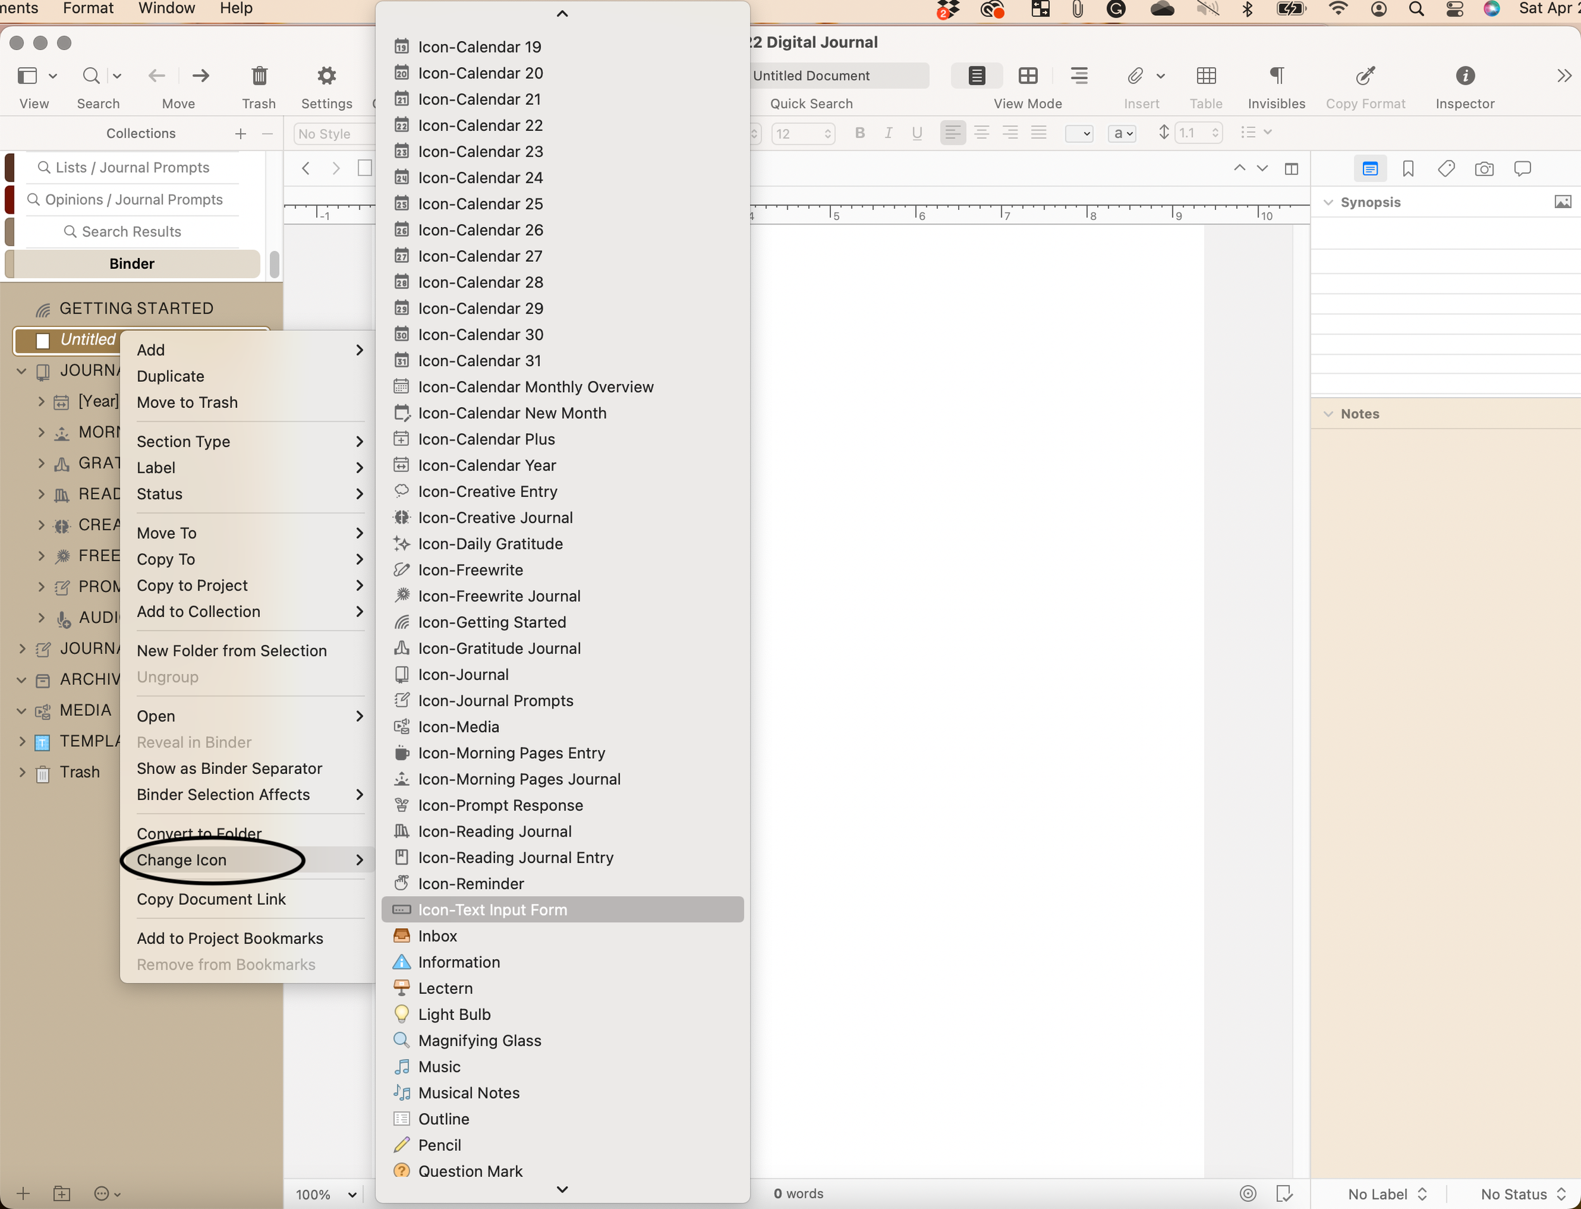Screen dimensions: 1581x1209
Task: Open the Format menu in the menu bar
Action: (88, 9)
